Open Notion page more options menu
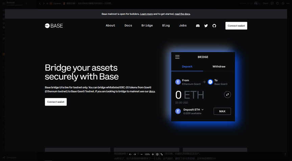Image resolution: width=292 pixels, height=161 pixels. [x=288, y=3]
